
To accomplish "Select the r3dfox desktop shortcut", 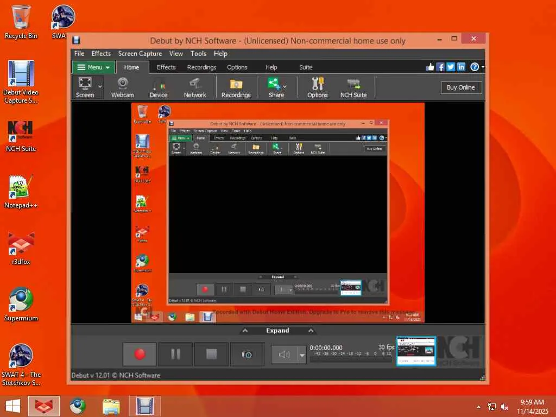I will click(21, 248).
